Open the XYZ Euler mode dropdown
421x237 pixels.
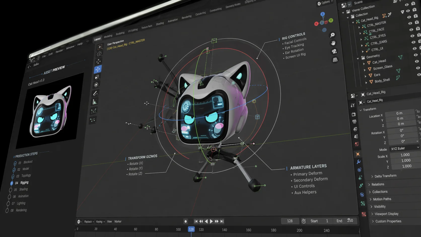coord(405,148)
